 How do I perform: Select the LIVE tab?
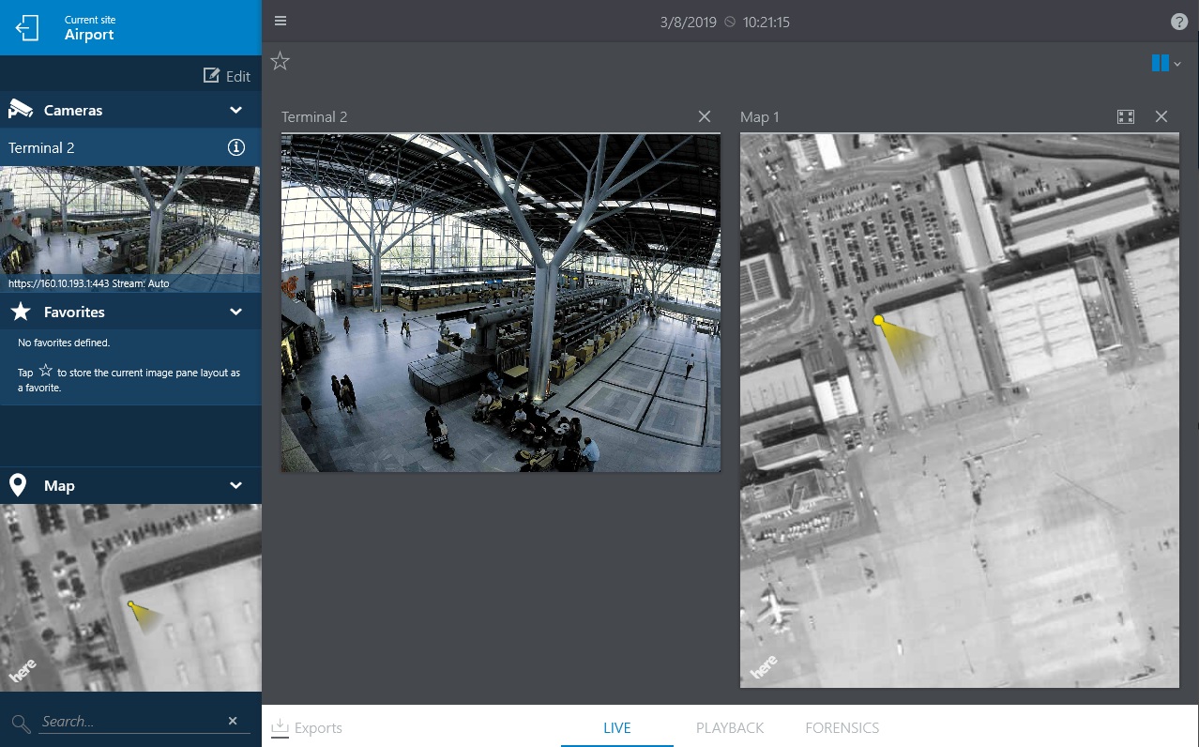point(616,727)
